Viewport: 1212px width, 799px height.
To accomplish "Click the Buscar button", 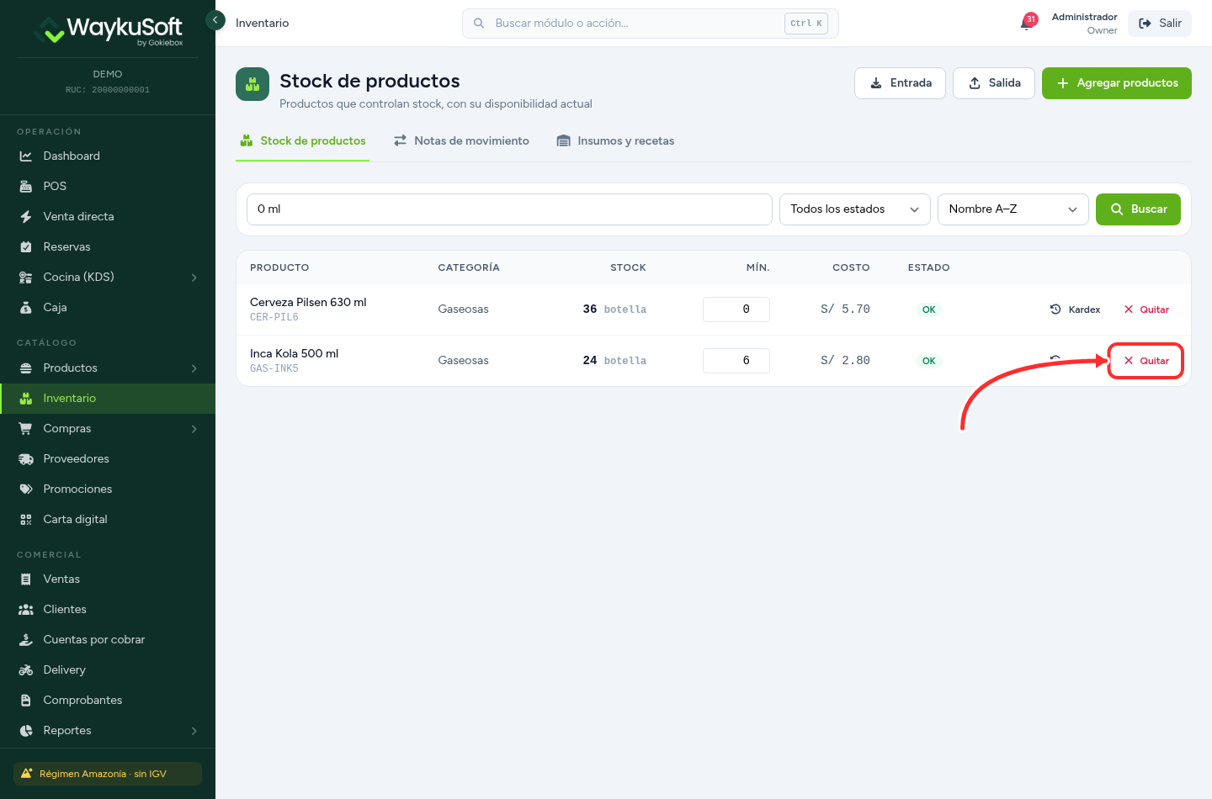I will (x=1138, y=209).
